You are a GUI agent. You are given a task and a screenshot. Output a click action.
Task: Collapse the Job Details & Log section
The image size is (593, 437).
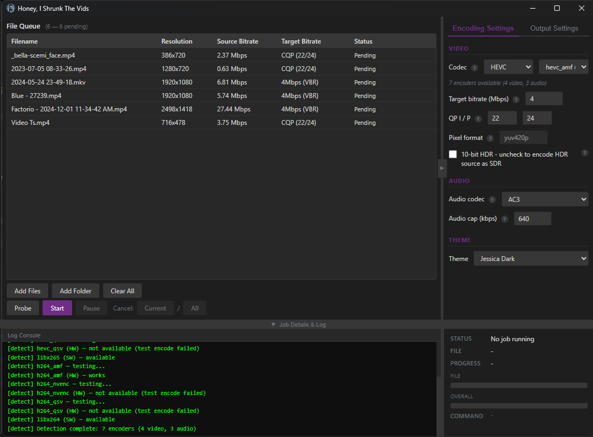298,325
